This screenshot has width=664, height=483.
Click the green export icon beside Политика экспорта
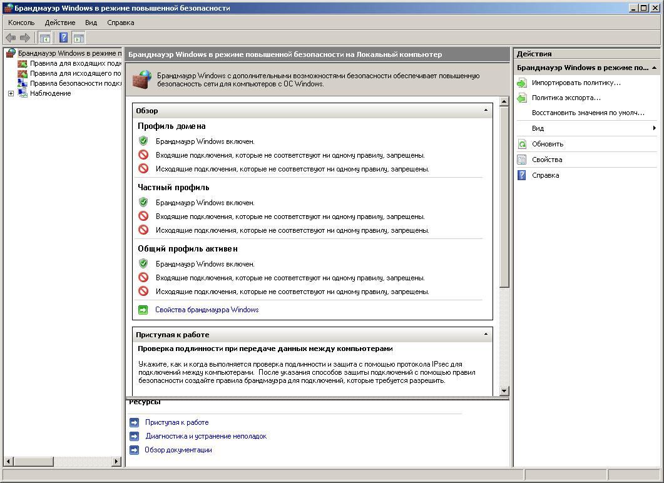click(522, 98)
